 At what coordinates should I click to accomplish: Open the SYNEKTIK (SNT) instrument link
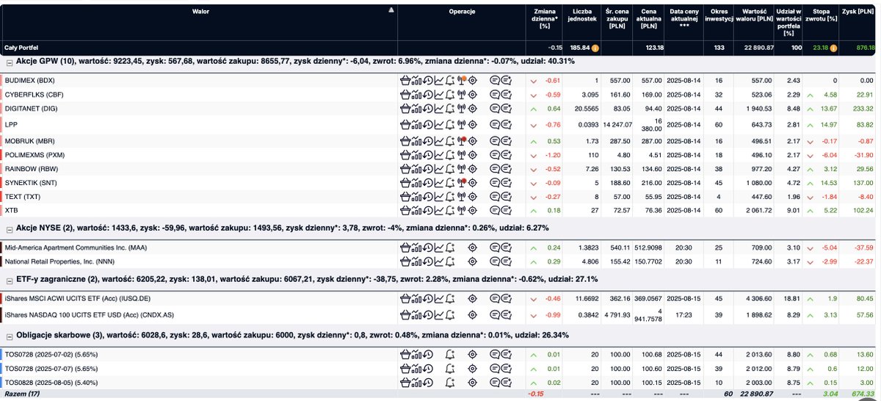(x=31, y=182)
